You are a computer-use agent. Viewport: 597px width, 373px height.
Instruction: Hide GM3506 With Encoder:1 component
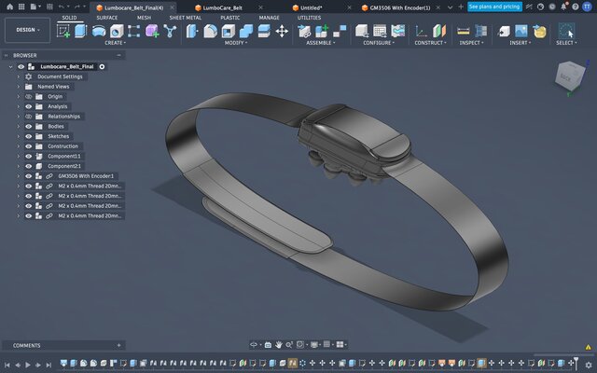[29, 176]
